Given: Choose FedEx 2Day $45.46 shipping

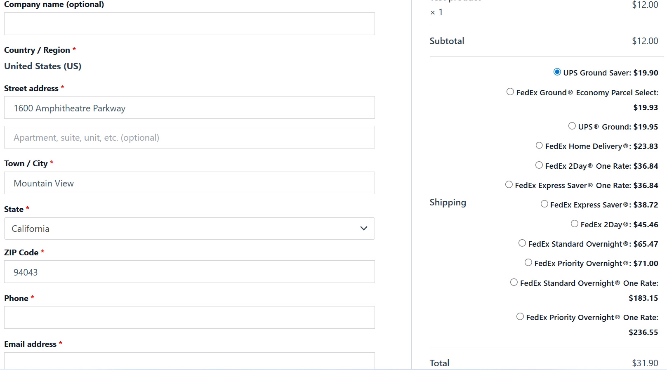Looking at the screenshot, I should (575, 224).
